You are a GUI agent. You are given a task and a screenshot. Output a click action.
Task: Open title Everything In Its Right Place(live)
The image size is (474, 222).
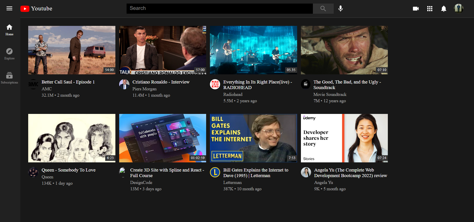click(x=258, y=85)
